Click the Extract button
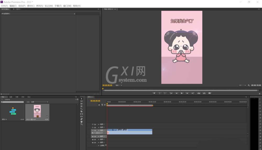The height and width of the screenshot is (150, 262). pyautogui.click(x=204, y=93)
